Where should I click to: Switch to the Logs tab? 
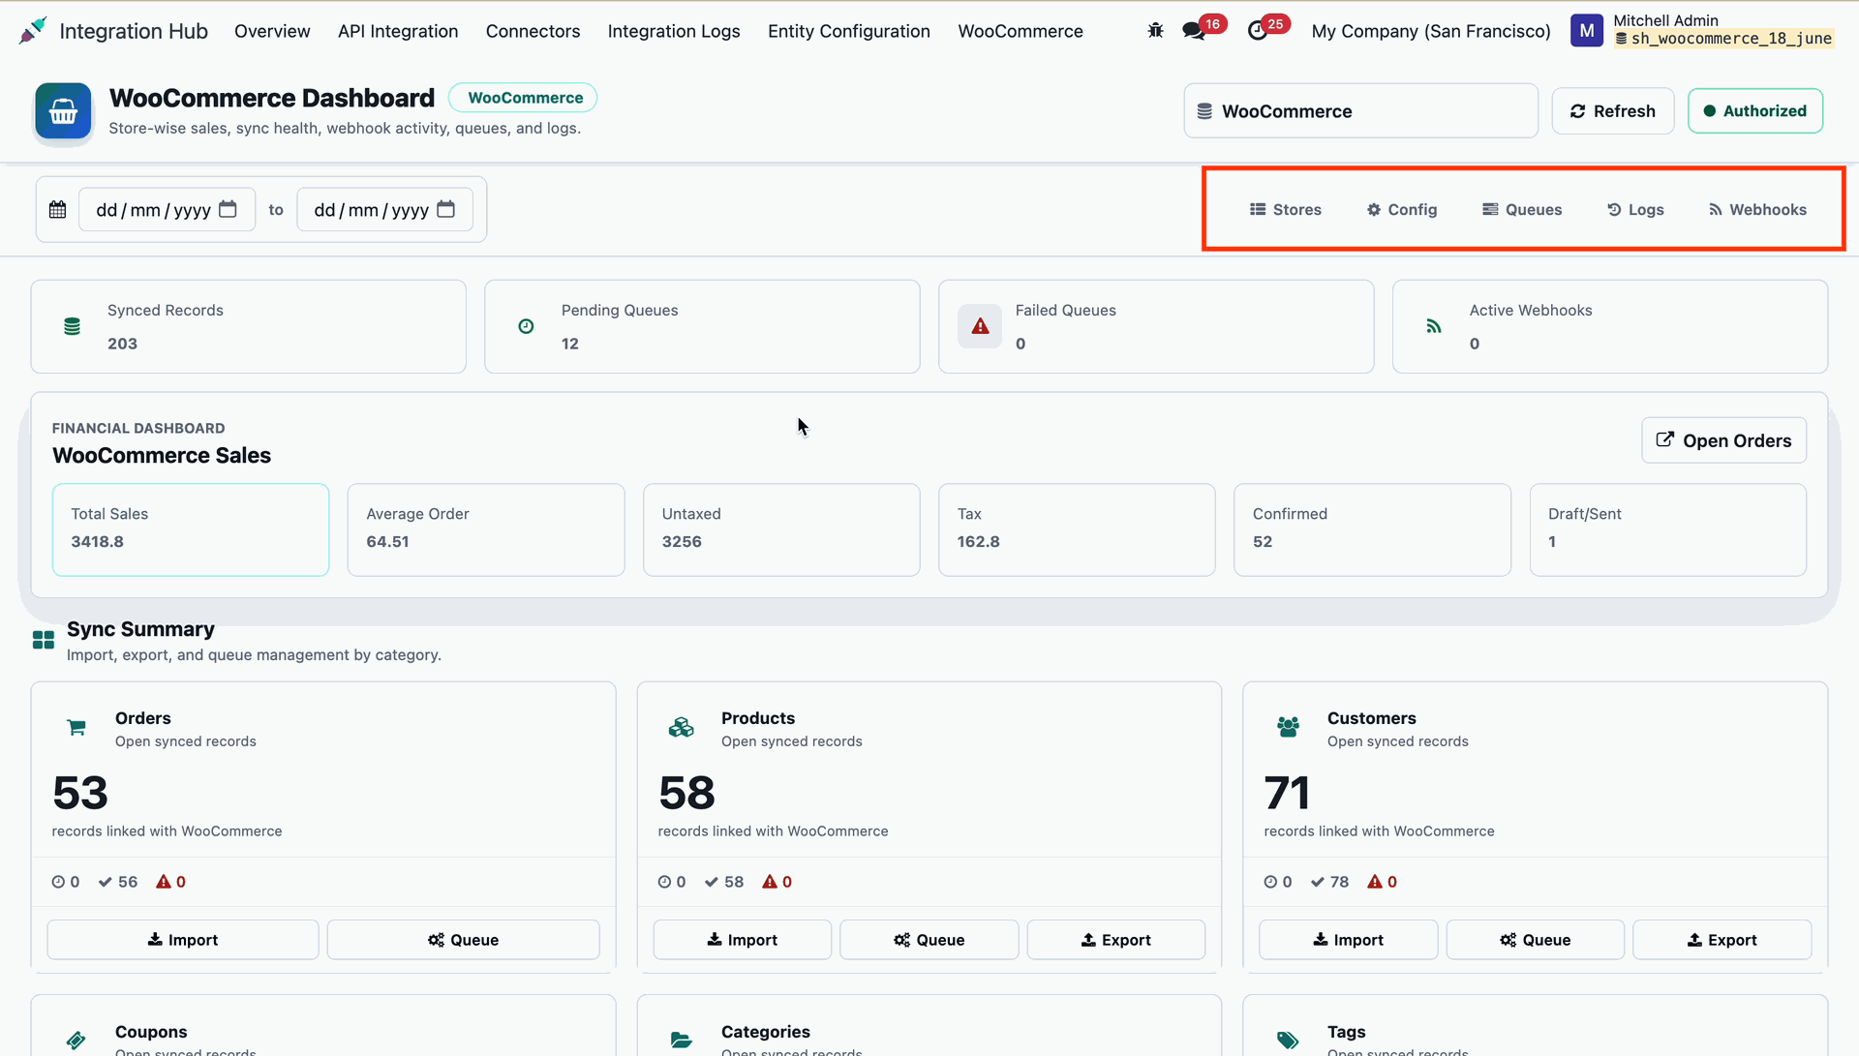pyautogui.click(x=1635, y=209)
